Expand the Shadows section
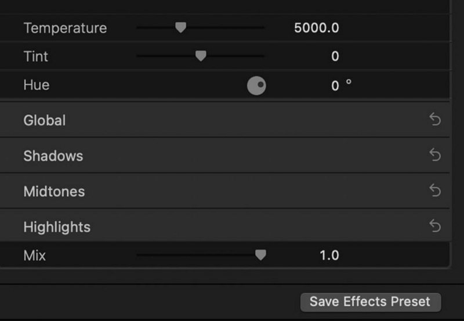This screenshot has width=464, height=321. pyautogui.click(x=53, y=156)
